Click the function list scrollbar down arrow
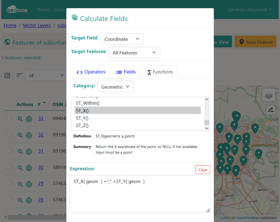Image resolution: width=280 pixels, height=222 pixels. click(x=207, y=128)
